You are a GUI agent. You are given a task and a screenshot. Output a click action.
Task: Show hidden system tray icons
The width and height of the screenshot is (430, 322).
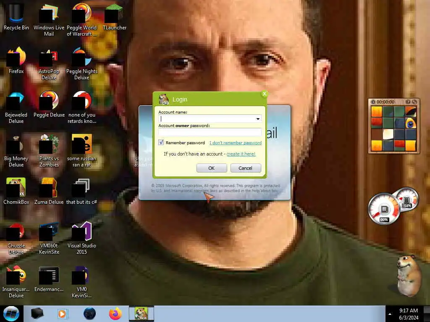[x=390, y=314]
